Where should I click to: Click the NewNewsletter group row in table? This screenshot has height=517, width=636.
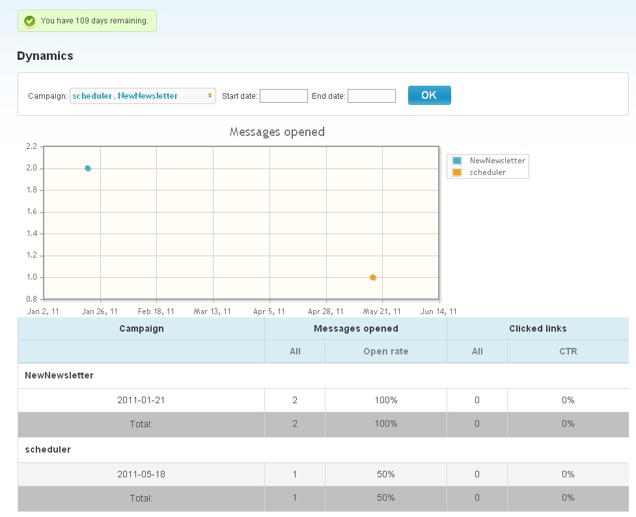324,376
